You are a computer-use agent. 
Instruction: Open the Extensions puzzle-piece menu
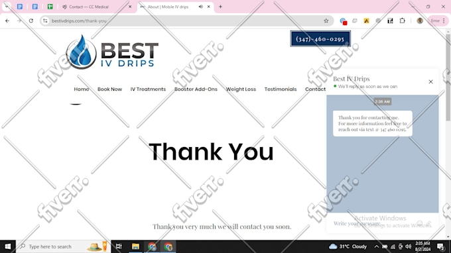(x=402, y=21)
